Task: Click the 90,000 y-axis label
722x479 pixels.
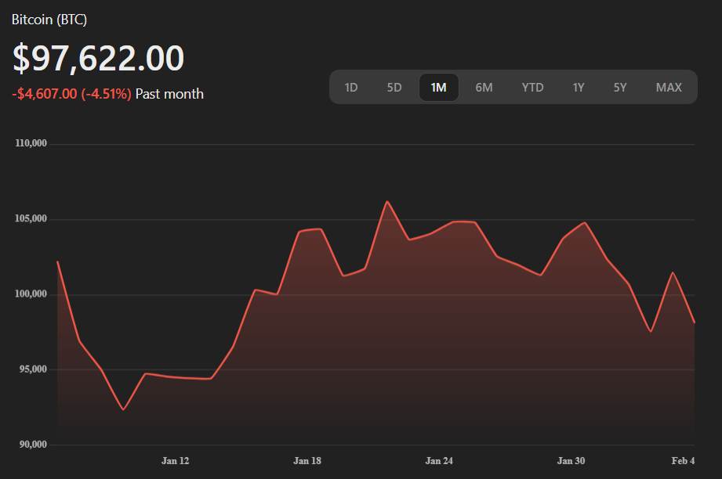Action: tap(33, 445)
